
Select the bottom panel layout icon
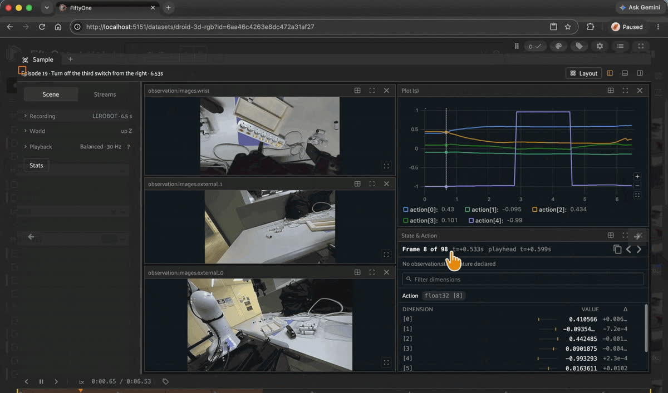click(625, 73)
